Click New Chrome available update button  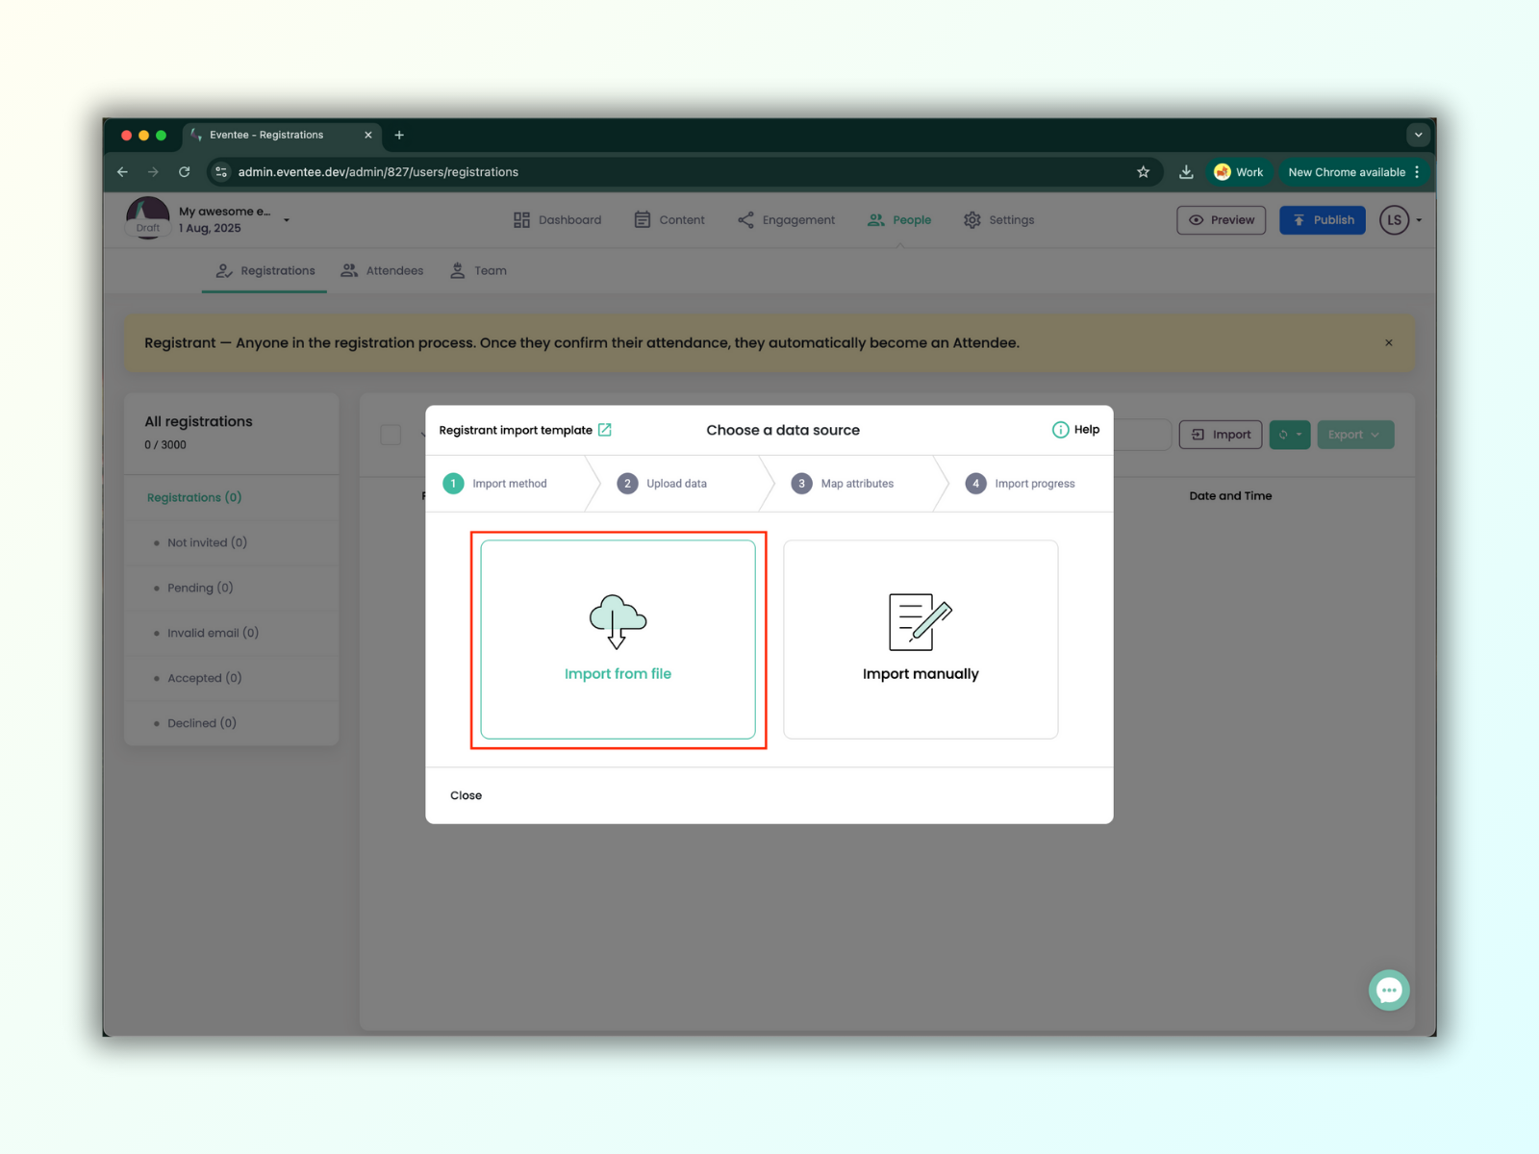1347,172
